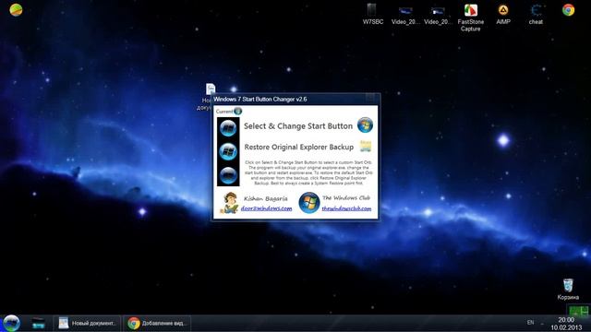
Task: Open the pinned Explorer icon on the taskbar
Action: pyautogui.click(x=38, y=324)
